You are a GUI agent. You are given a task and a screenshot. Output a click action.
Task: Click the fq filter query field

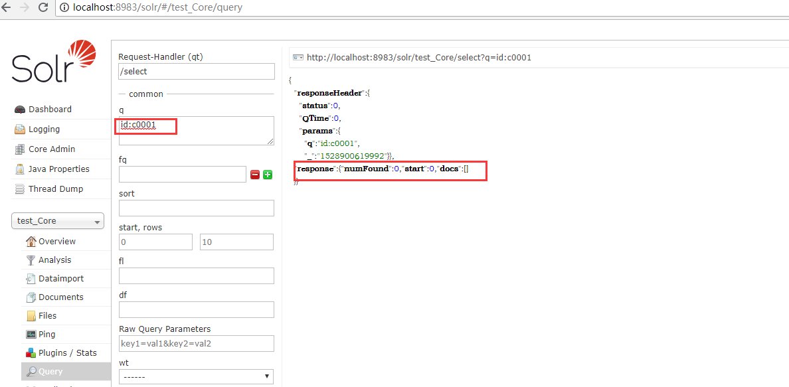(182, 175)
